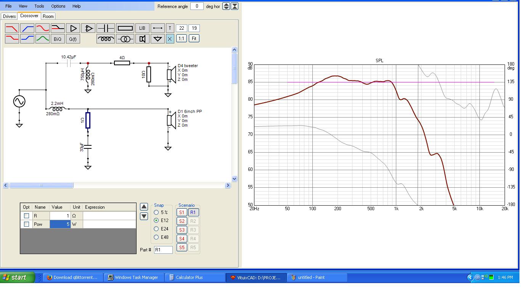Add a red low-shelf filter block

point(12,39)
